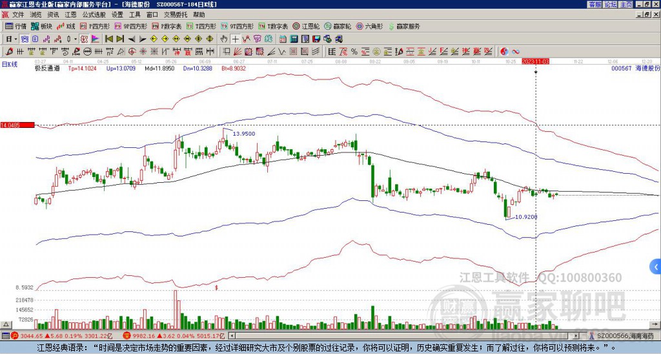Select the n² square lines tool

[110, 52]
